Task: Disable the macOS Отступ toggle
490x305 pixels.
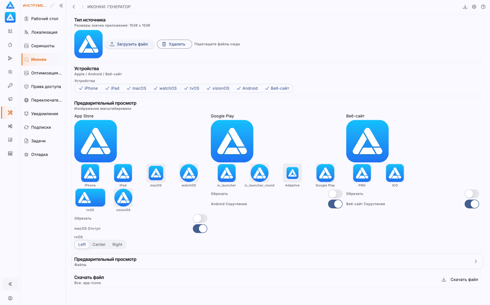Action: tap(200, 229)
